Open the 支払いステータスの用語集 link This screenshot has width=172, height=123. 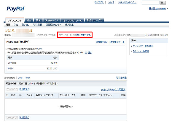tap(113, 90)
